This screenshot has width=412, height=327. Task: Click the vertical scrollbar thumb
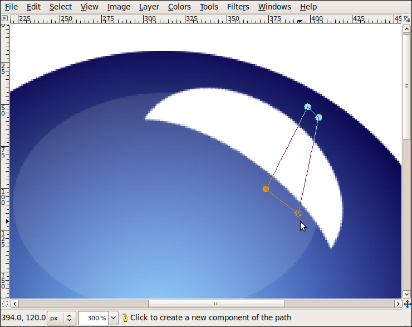click(x=406, y=86)
